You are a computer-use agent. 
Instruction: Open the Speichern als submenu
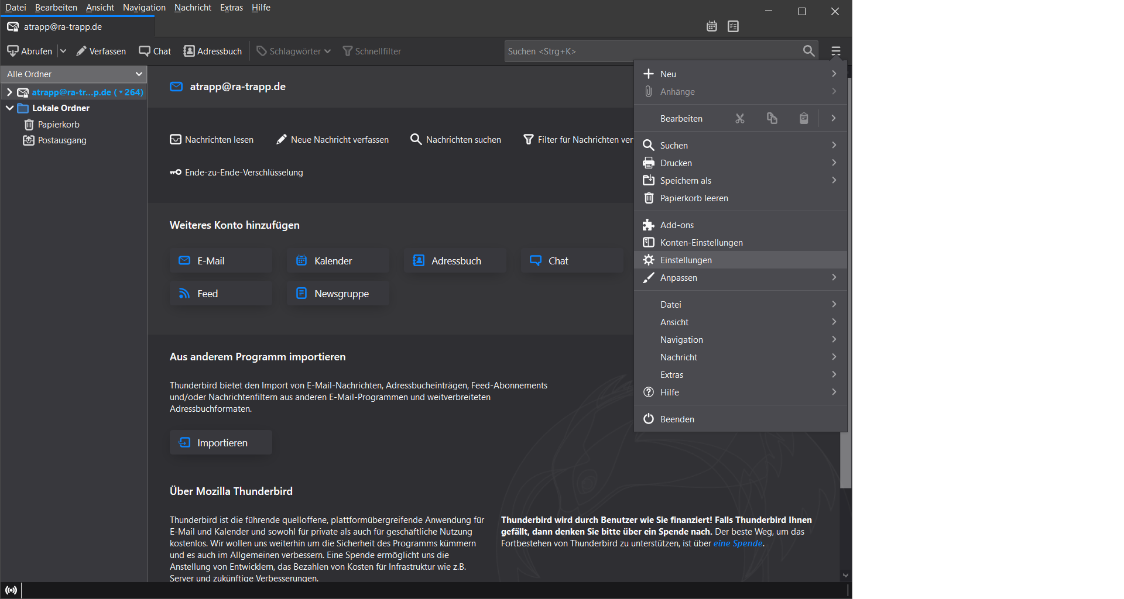pyautogui.click(x=741, y=180)
